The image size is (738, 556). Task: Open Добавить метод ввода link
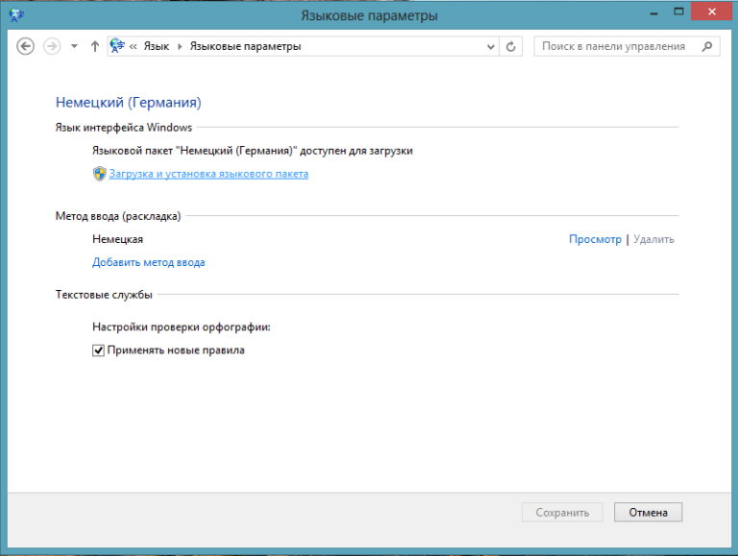point(149,262)
